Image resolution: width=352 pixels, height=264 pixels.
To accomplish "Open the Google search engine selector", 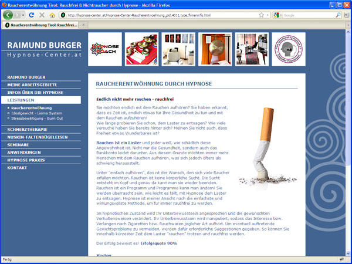I will click(277, 15).
